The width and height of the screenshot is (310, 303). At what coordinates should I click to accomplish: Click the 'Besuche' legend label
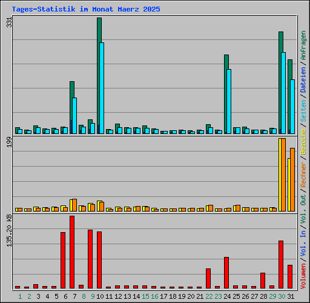[x=303, y=142]
